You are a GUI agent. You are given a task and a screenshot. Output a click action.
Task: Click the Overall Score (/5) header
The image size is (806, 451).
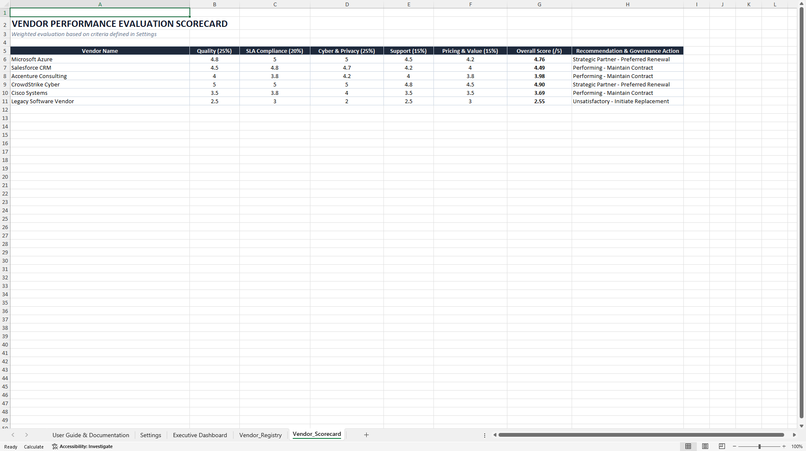[539, 51]
